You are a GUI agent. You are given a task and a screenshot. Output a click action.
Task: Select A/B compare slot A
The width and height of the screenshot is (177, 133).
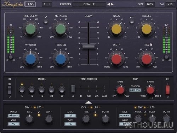click(x=45, y=4)
